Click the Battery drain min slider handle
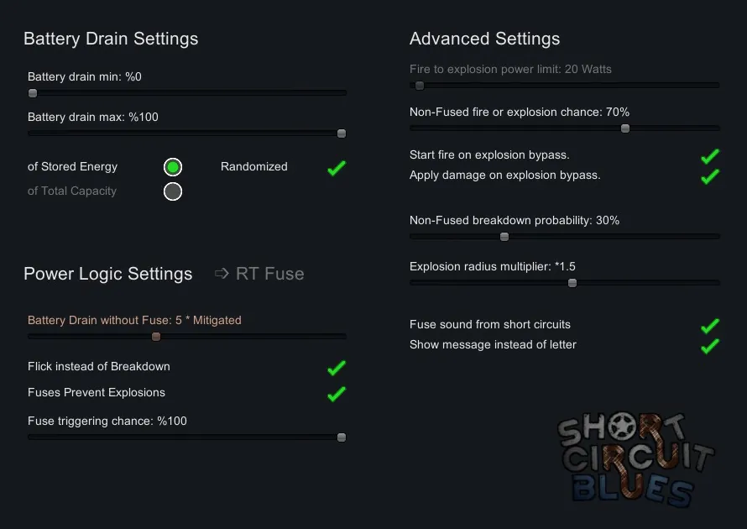The image size is (747, 529). pos(33,93)
